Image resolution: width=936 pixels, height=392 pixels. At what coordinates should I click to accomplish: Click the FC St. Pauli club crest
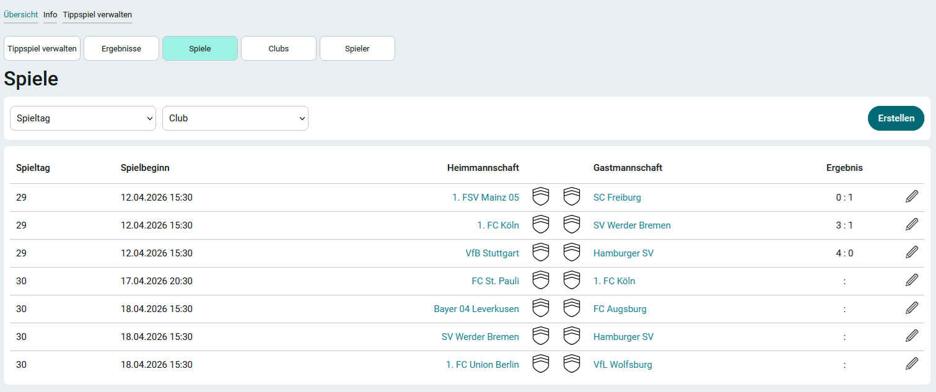[541, 281]
